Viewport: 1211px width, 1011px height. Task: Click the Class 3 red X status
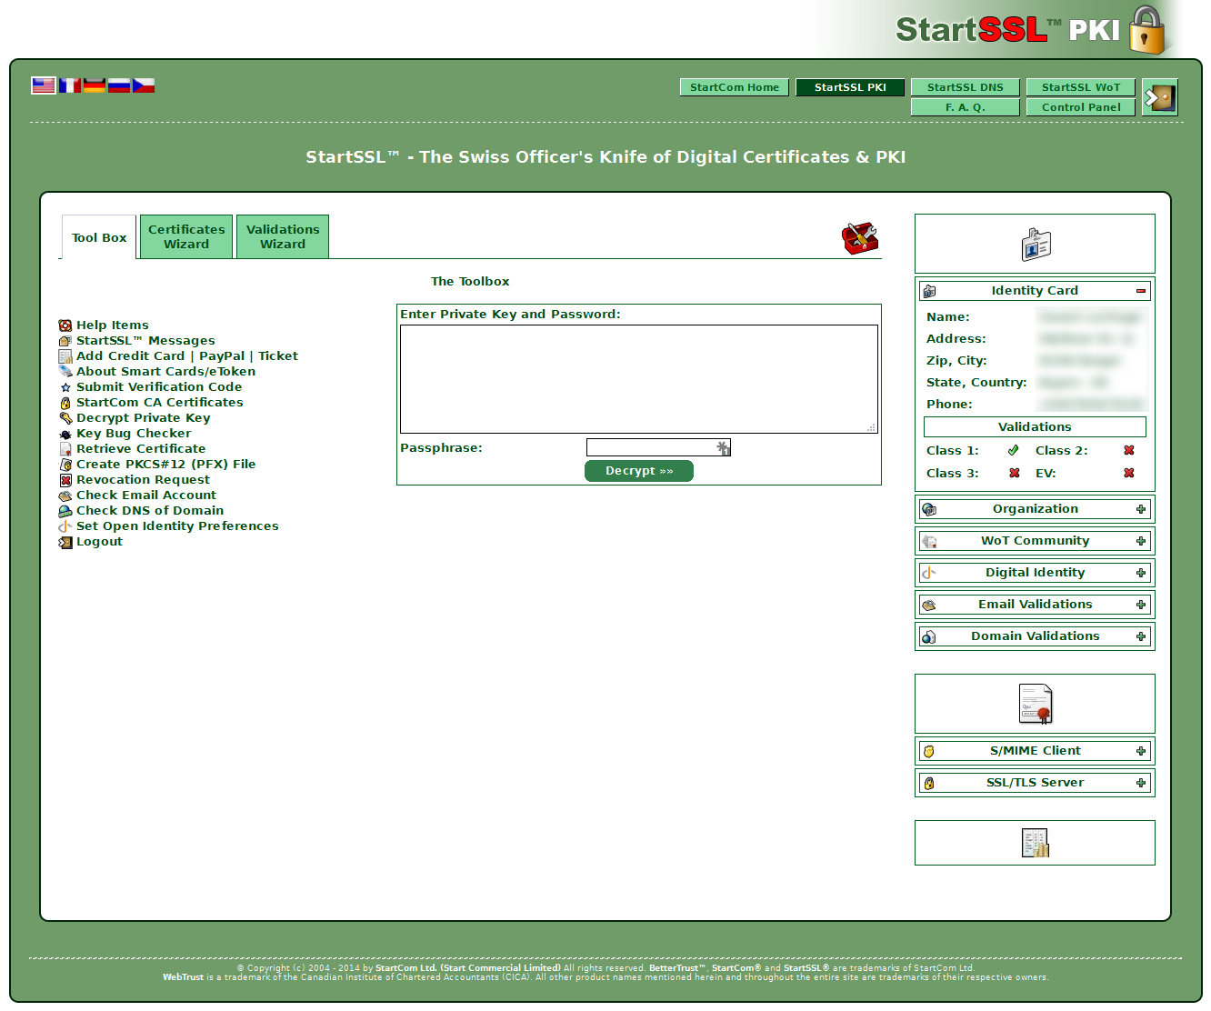tap(1015, 473)
